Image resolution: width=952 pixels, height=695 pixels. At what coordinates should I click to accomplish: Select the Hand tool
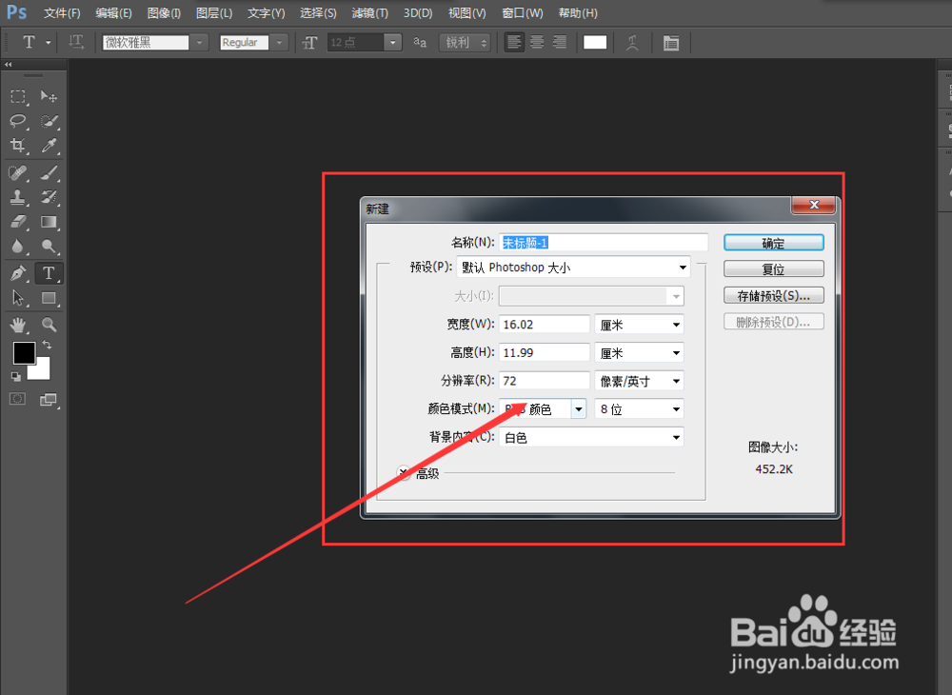coord(18,325)
